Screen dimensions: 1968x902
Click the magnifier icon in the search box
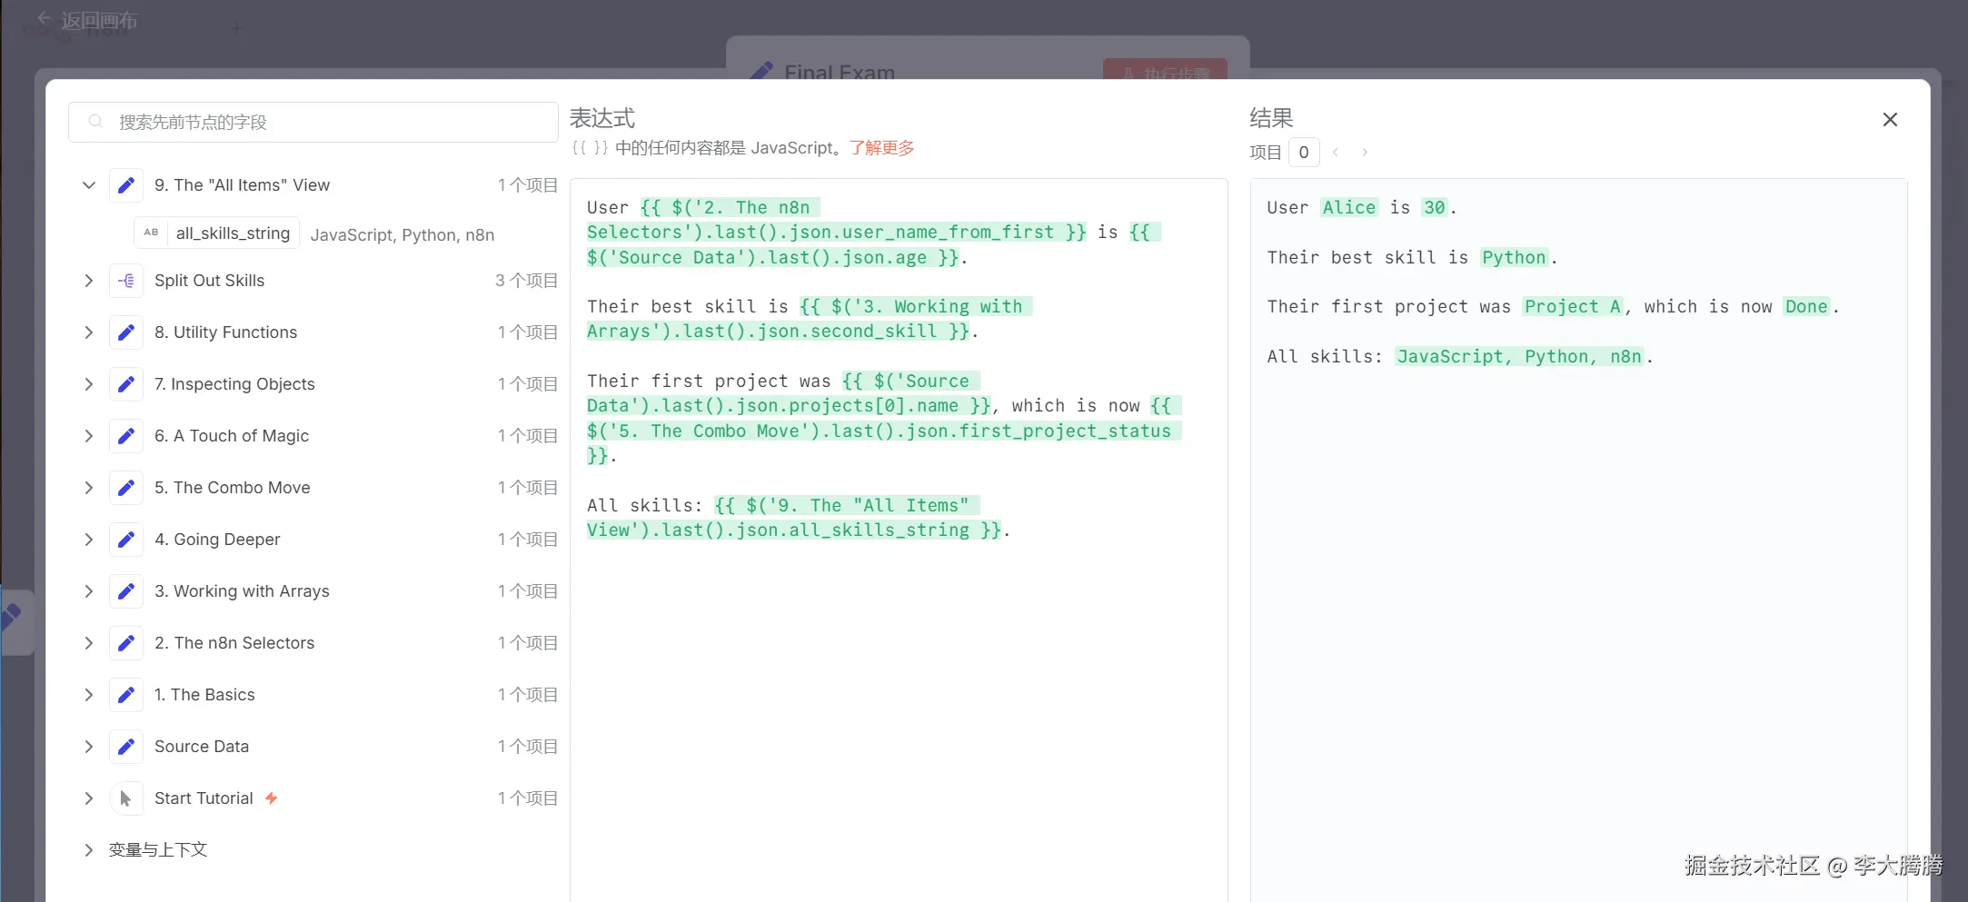pyautogui.click(x=95, y=122)
